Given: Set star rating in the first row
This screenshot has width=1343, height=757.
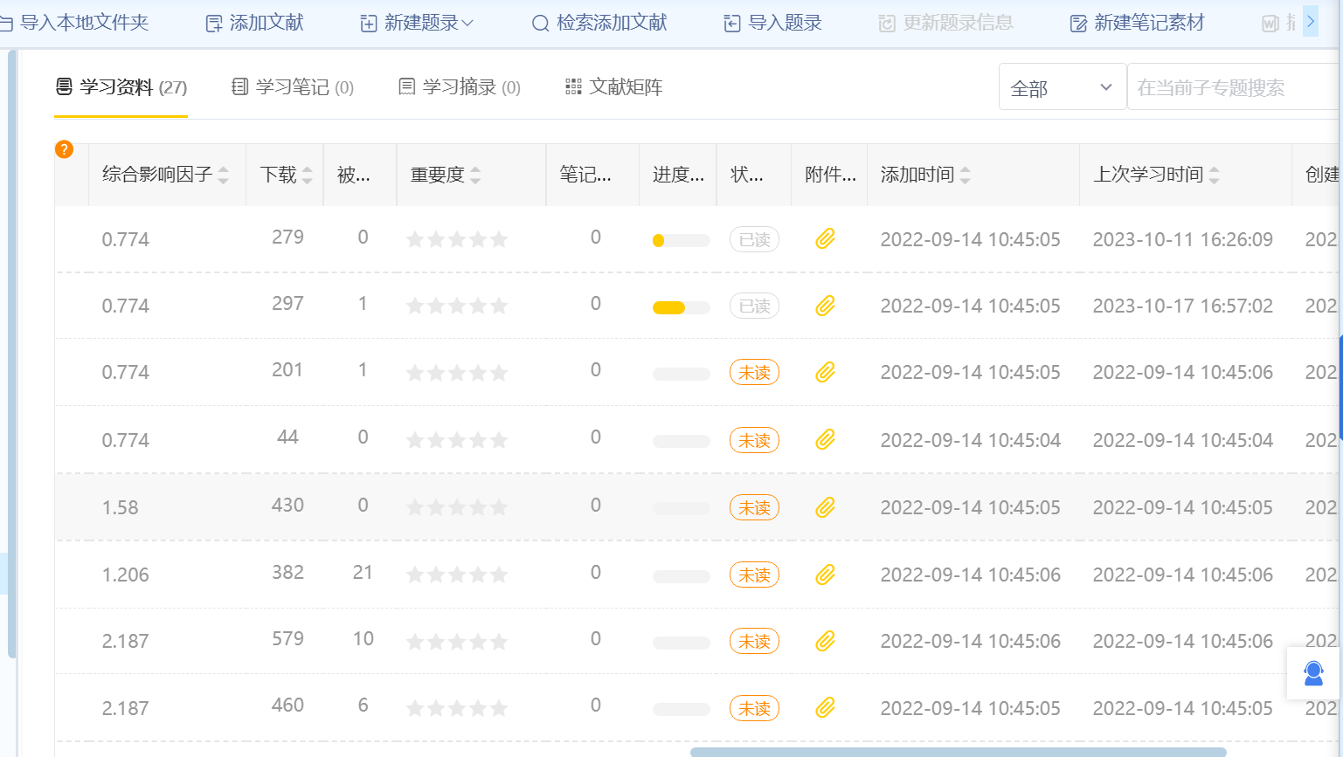Looking at the screenshot, I should 456,239.
